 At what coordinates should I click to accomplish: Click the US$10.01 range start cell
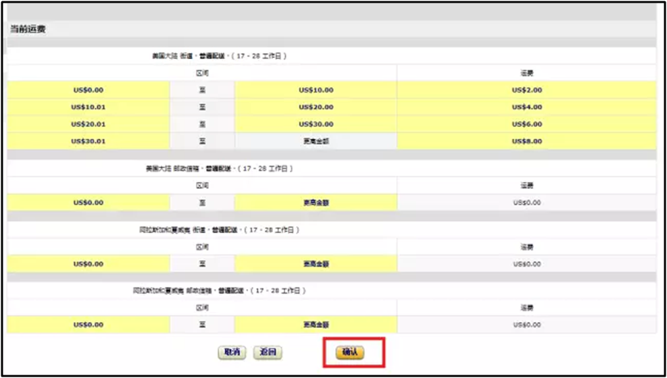pyautogui.click(x=89, y=107)
